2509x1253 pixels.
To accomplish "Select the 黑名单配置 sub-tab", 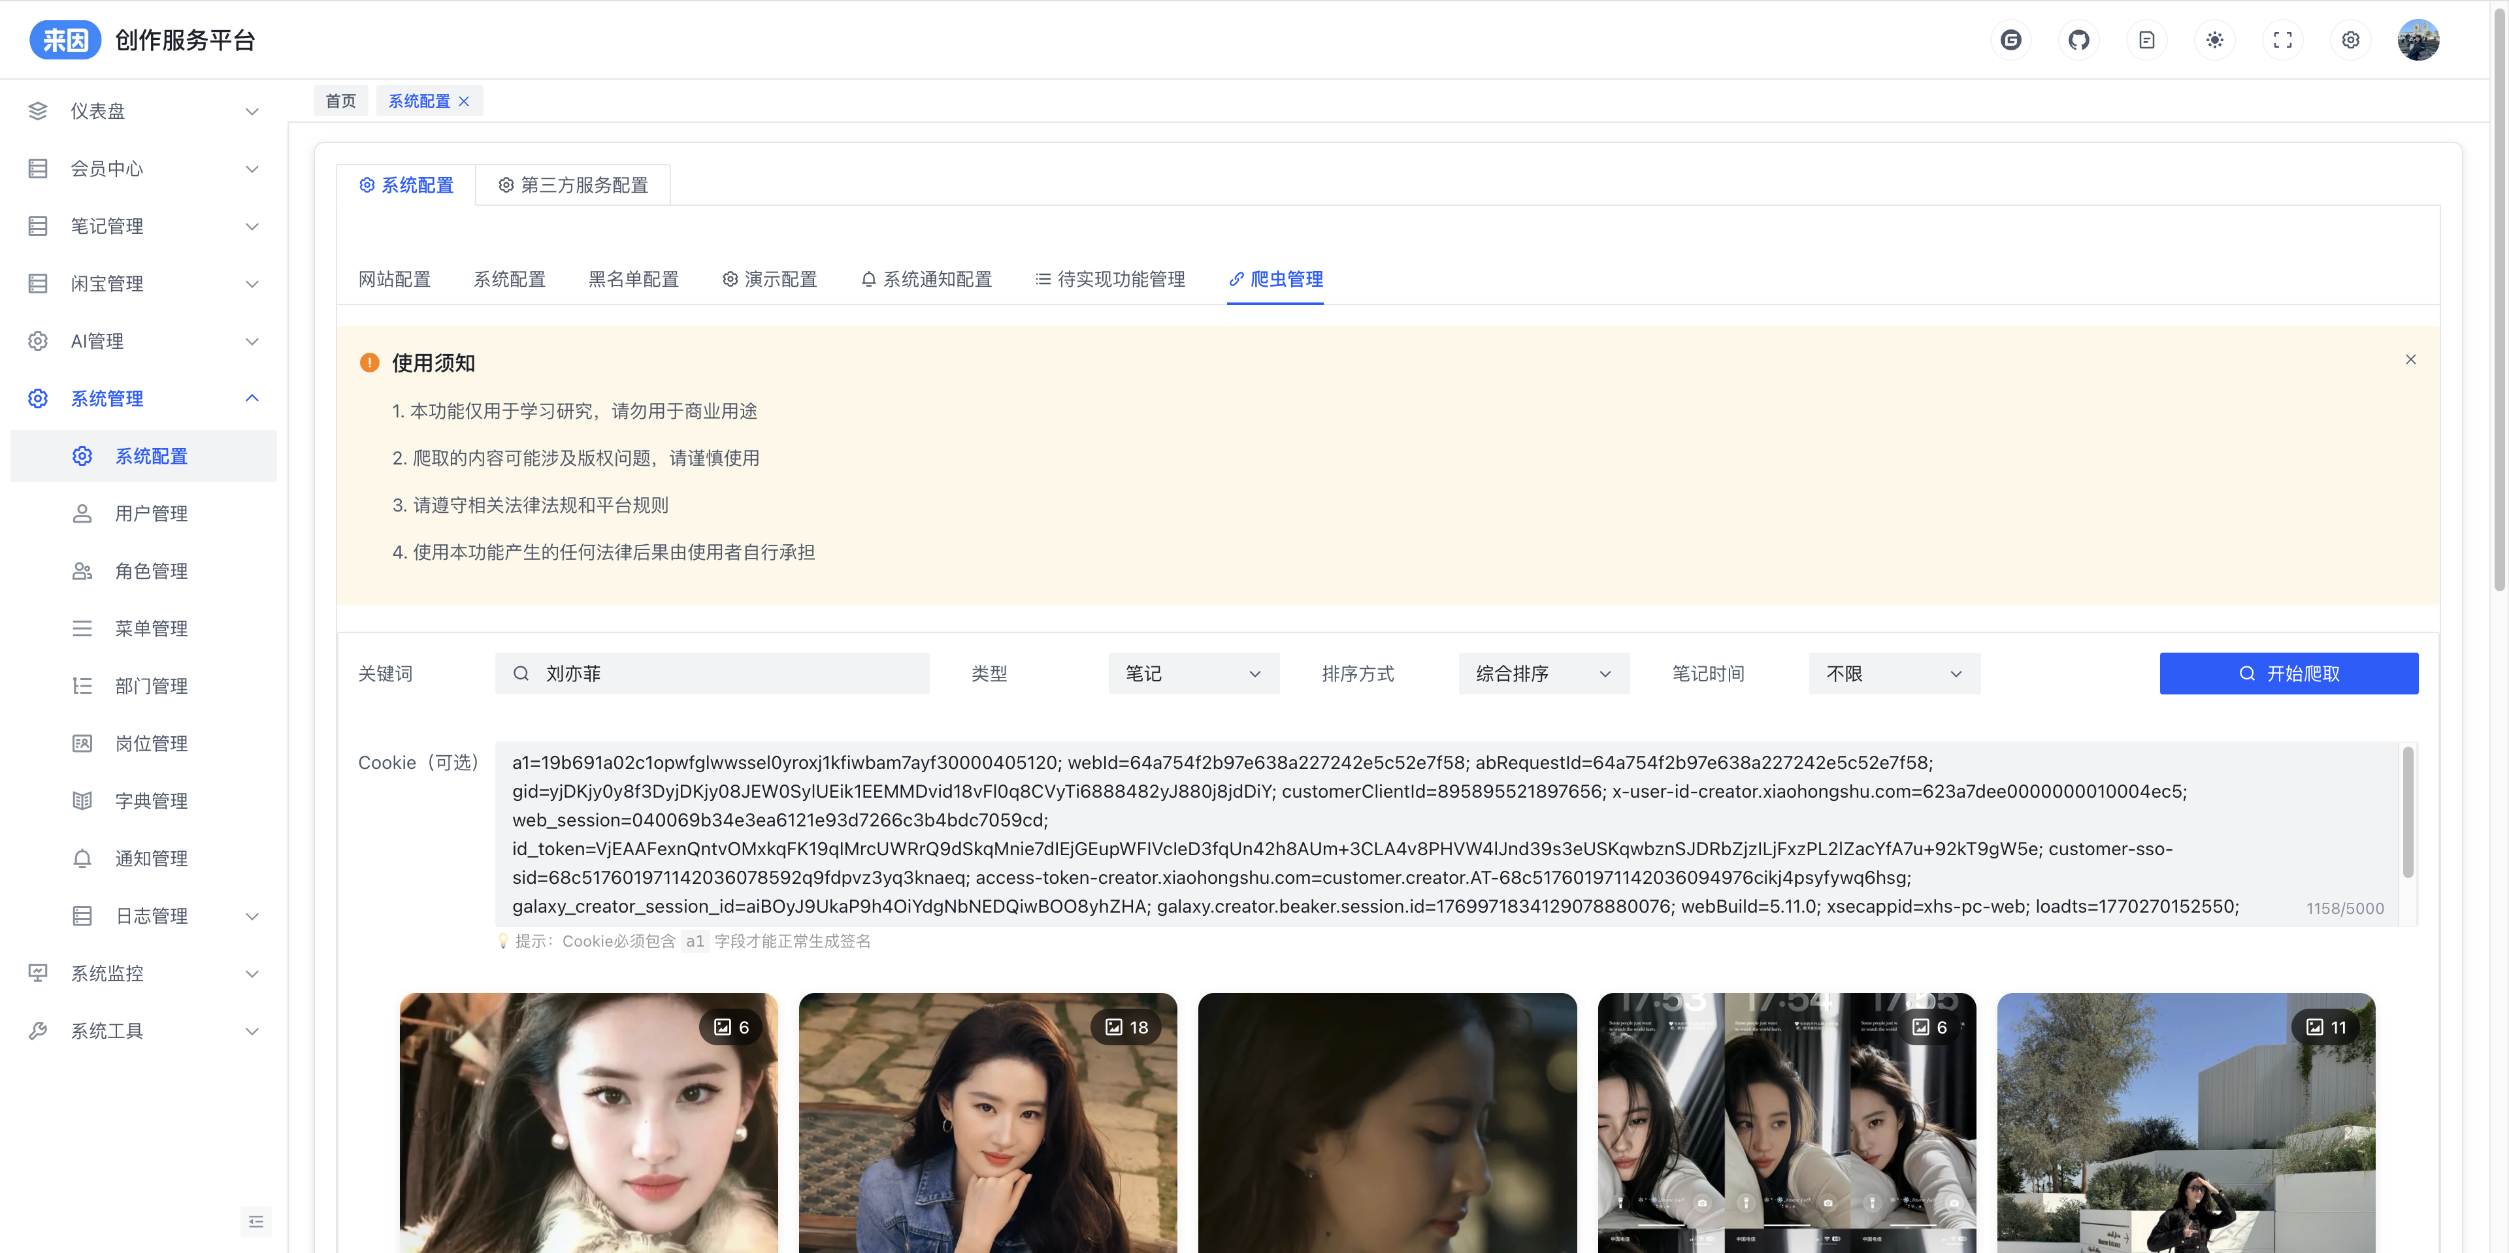I will pos(633,280).
